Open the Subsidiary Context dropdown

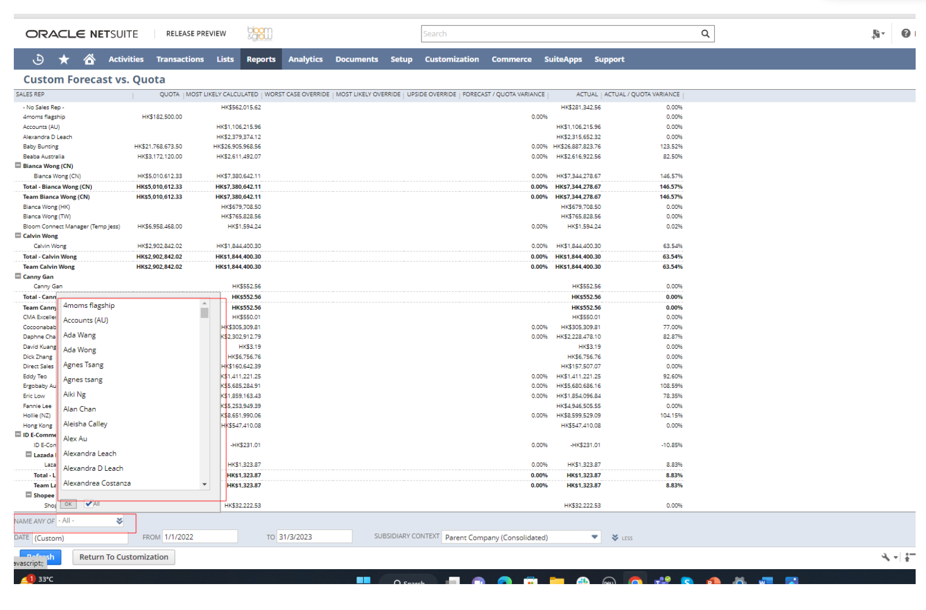click(522, 537)
